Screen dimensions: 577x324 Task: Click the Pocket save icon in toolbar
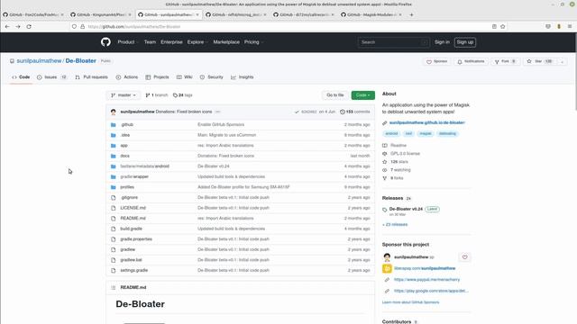pos(548,26)
